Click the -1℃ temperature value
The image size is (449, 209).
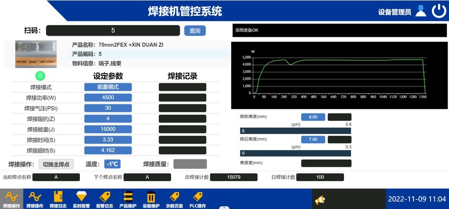112,164
